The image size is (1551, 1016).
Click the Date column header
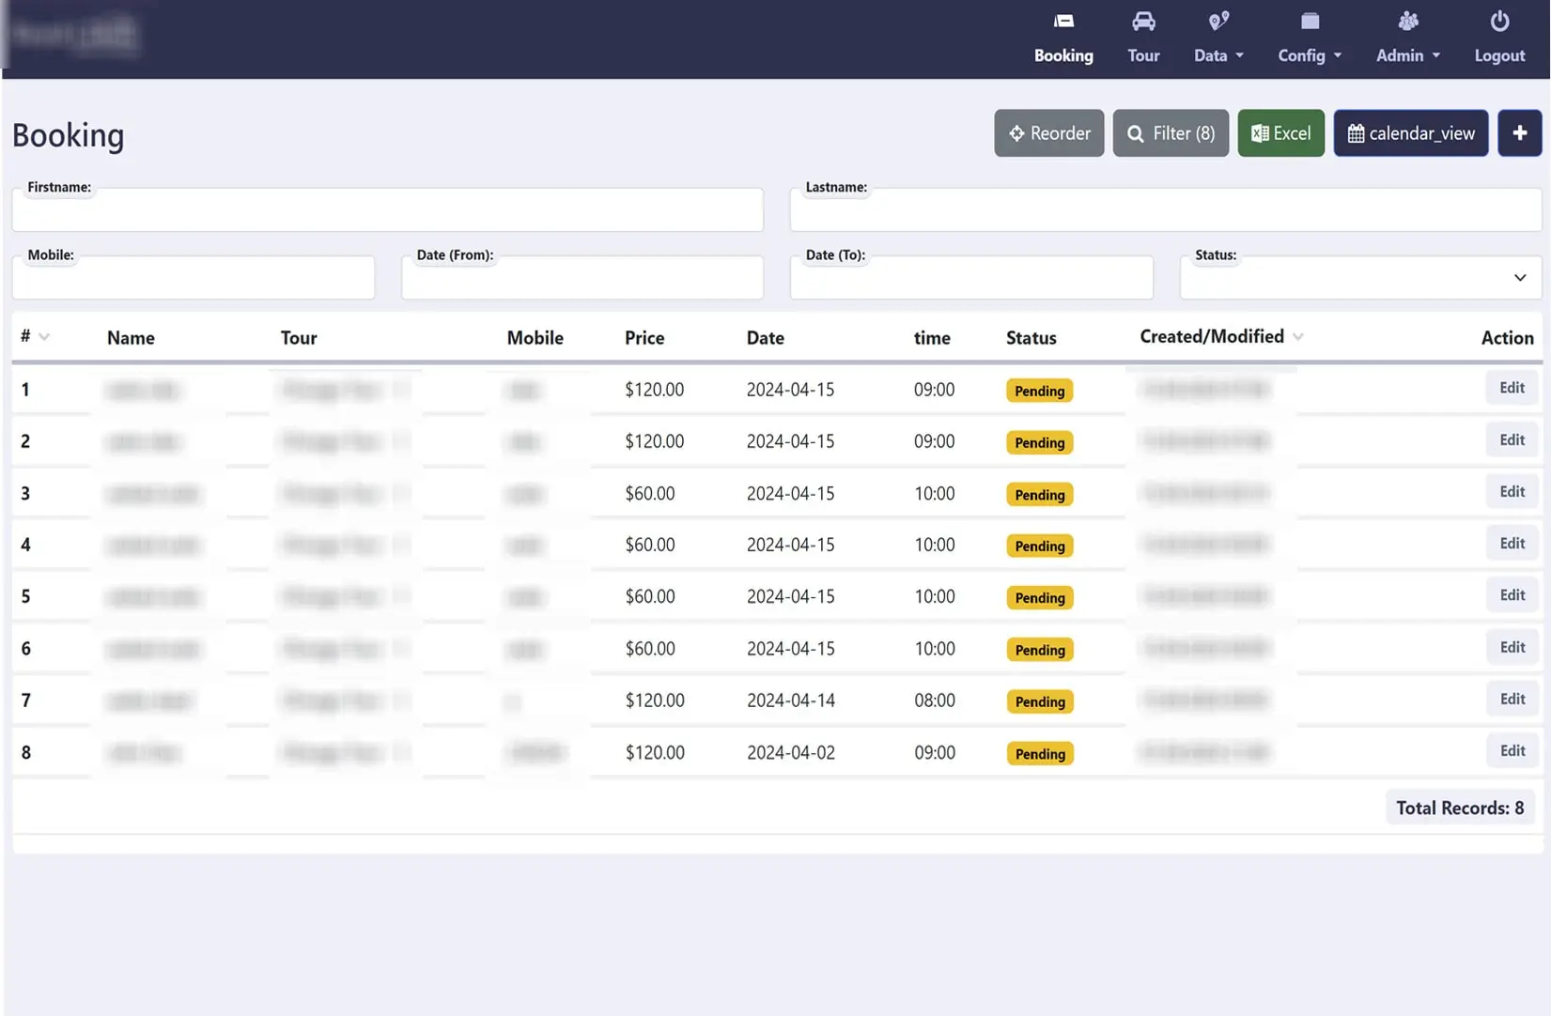coord(765,338)
